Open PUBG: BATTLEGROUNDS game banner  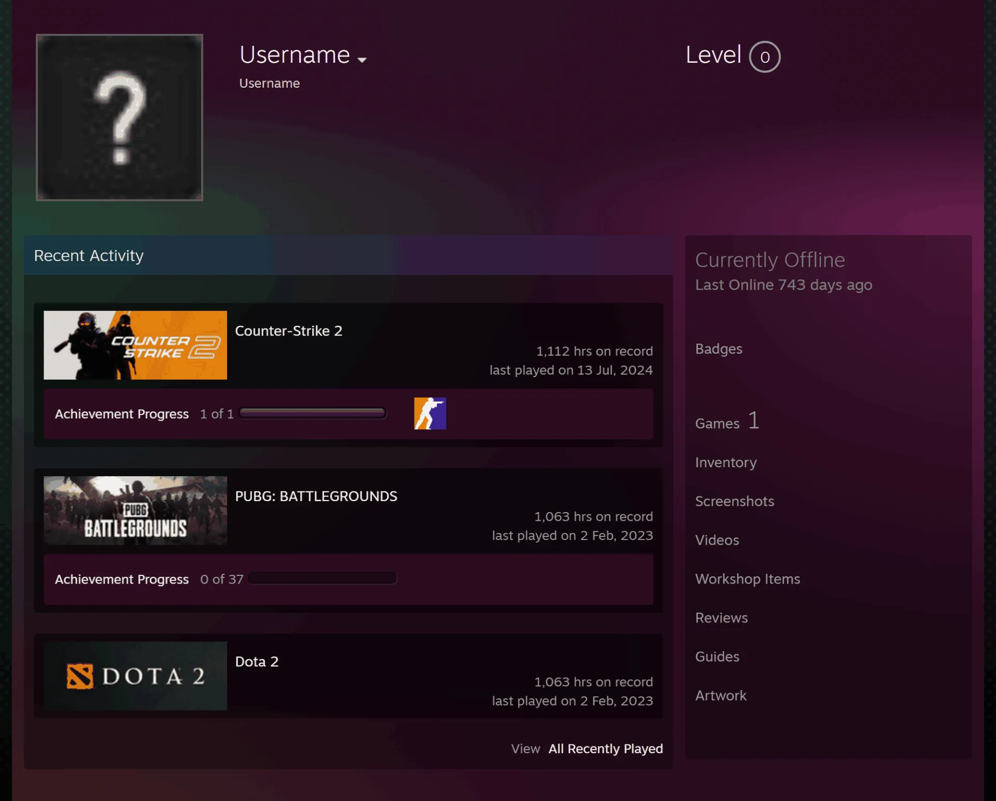point(135,510)
